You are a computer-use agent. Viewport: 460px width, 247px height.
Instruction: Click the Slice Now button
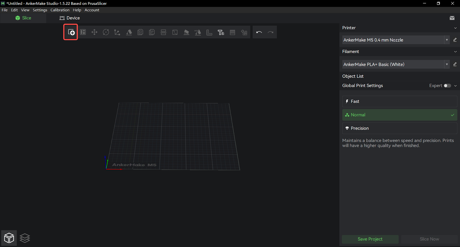click(x=429, y=239)
